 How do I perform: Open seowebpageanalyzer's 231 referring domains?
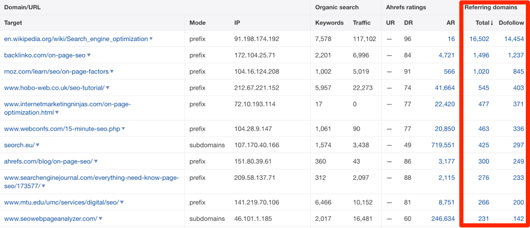(x=484, y=219)
